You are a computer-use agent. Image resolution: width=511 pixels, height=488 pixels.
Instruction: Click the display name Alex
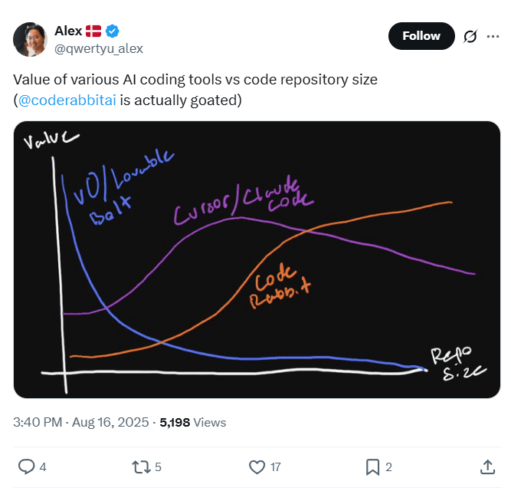(68, 31)
